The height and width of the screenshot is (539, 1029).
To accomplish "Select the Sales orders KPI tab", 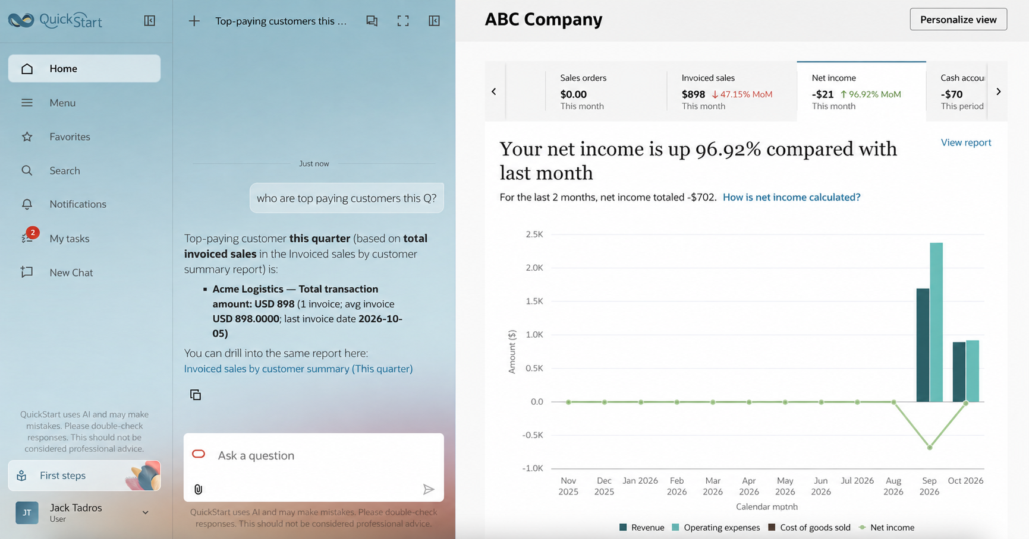I will 606,91.
